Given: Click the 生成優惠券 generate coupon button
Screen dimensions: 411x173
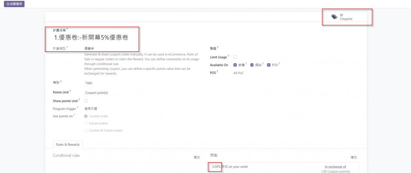Looking at the screenshot, I should [x=14, y=4].
